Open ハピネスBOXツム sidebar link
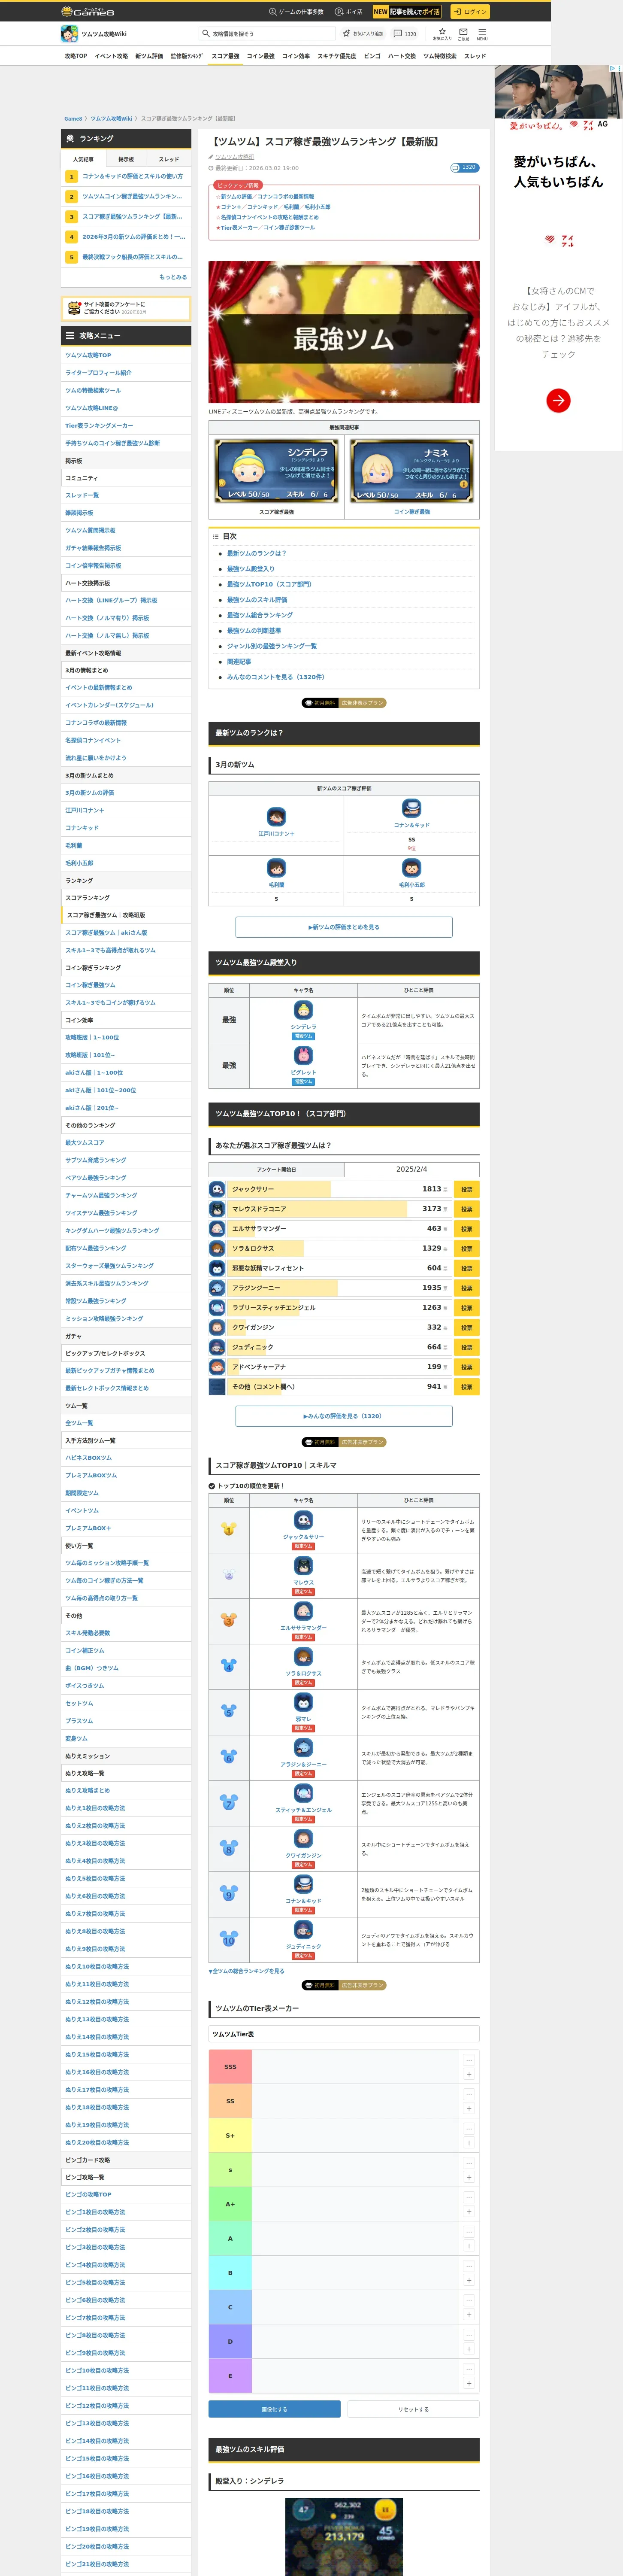 pos(126,1458)
